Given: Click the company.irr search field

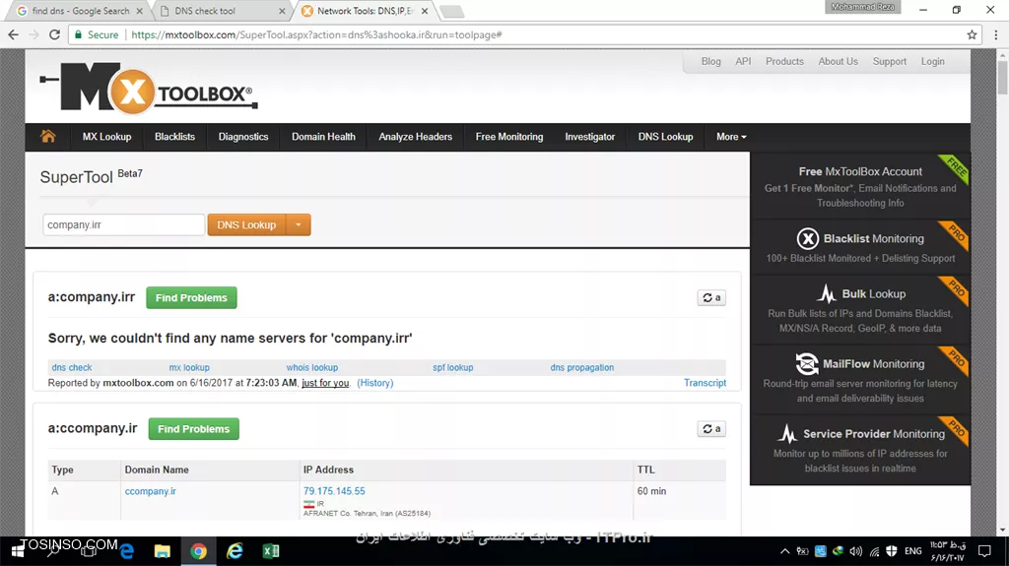Looking at the screenshot, I should pos(123,224).
